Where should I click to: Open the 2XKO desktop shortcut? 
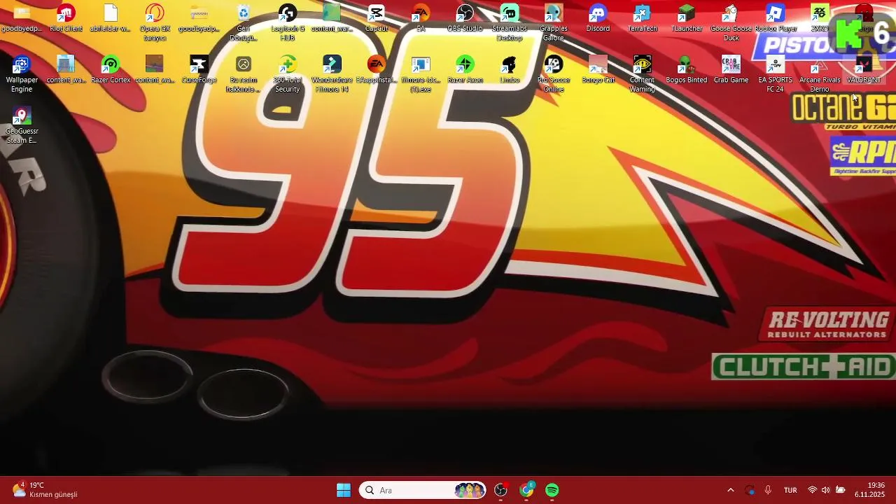[x=820, y=19]
